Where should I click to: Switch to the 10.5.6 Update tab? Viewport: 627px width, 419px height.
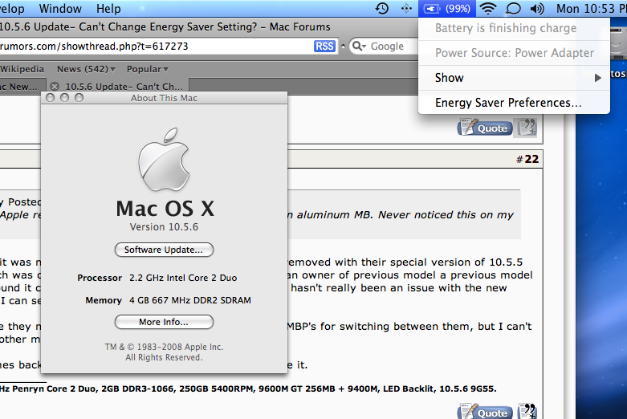point(119,87)
